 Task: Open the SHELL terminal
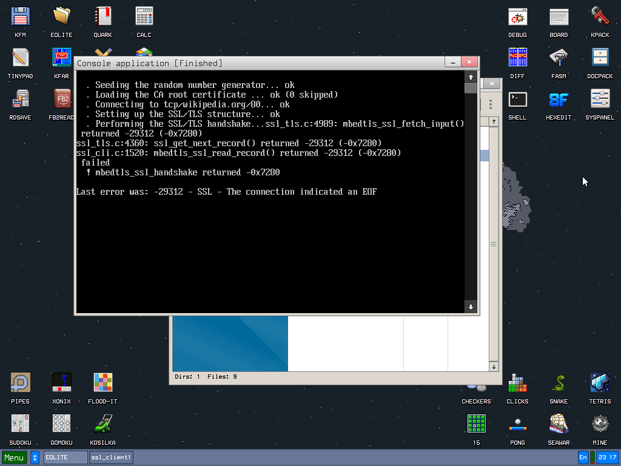(x=517, y=100)
